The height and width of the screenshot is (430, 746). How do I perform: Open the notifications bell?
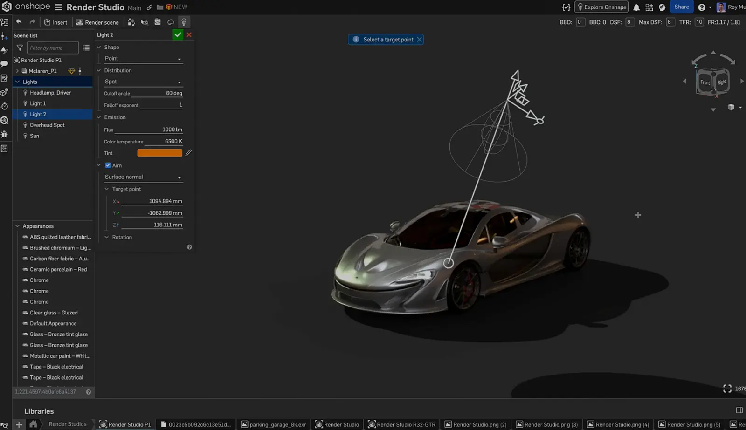[636, 7]
